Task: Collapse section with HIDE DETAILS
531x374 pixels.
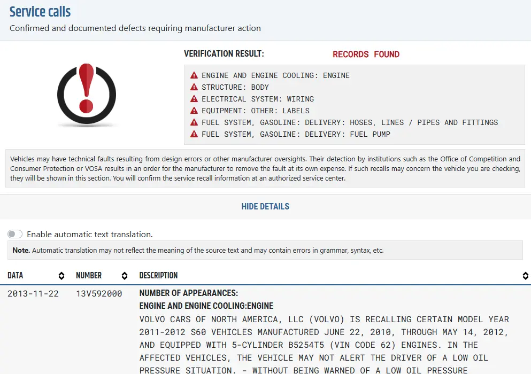Action: coord(265,206)
